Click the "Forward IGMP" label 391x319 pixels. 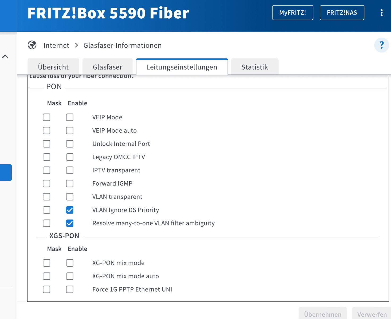112,183
